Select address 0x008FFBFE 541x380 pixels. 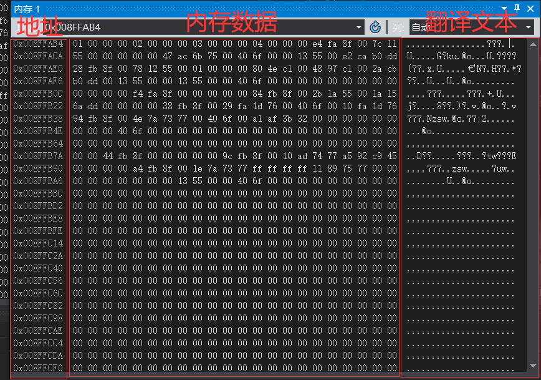(38, 231)
